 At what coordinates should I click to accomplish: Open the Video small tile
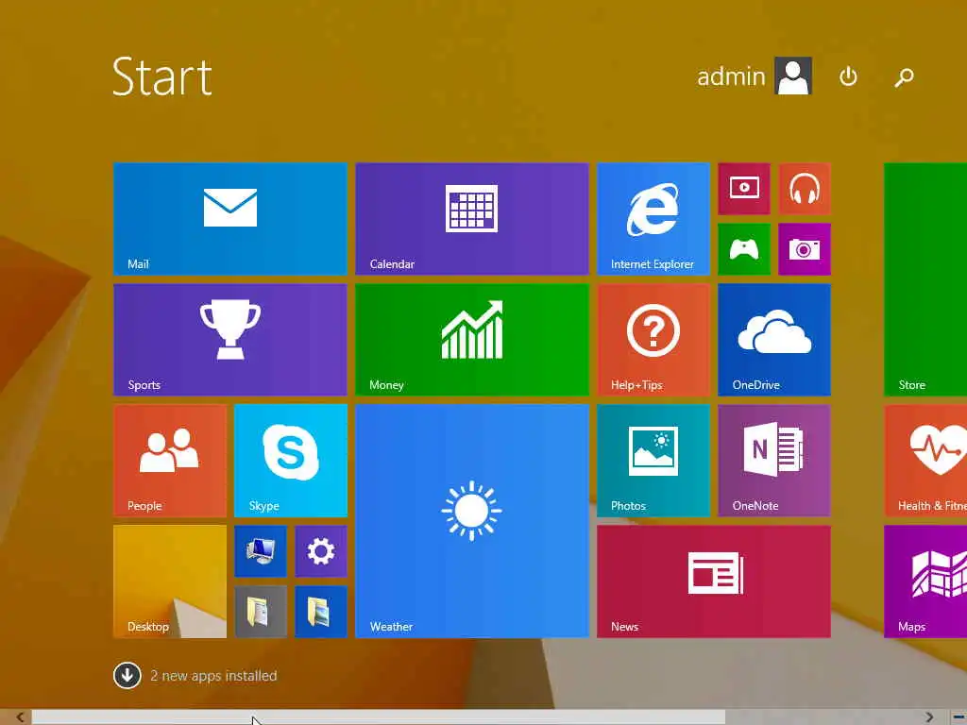click(744, 189)
